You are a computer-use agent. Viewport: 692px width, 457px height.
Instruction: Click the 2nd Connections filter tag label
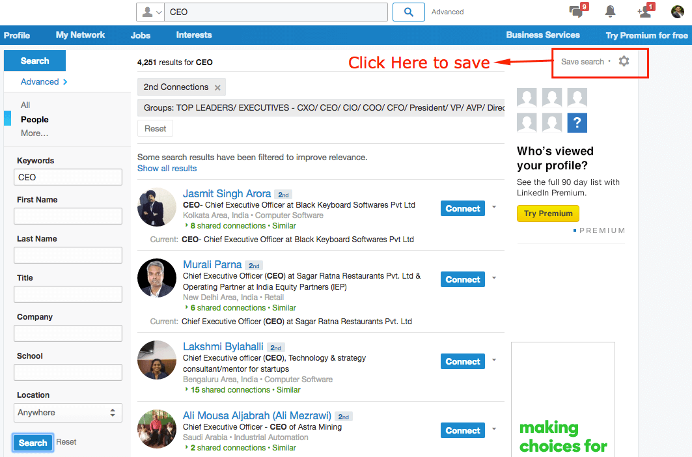(x=176, y=87)
